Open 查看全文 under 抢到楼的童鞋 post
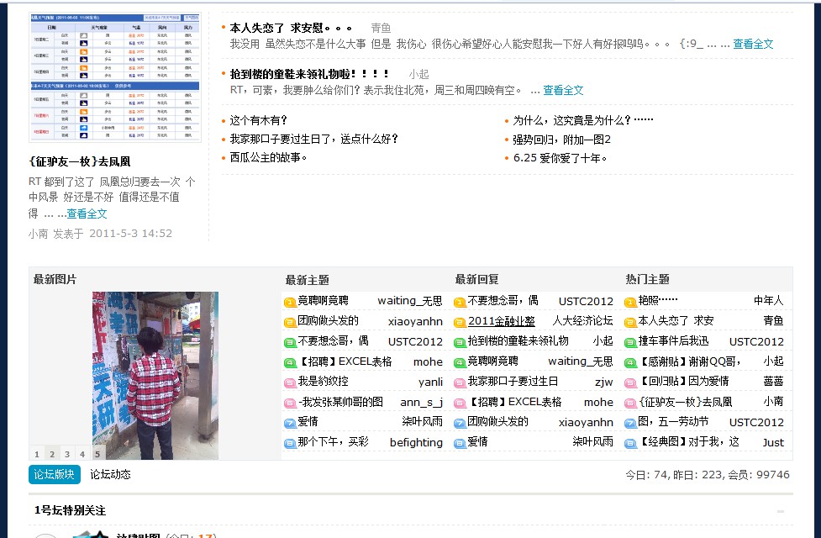The image size is (821, 538). 563,90
